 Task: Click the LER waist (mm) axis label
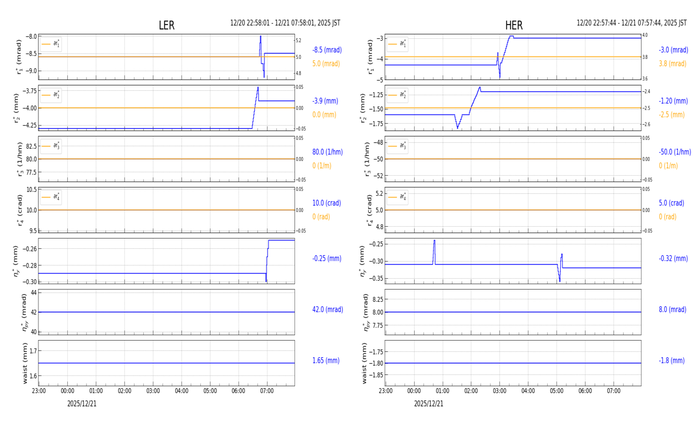pos(25,363)
